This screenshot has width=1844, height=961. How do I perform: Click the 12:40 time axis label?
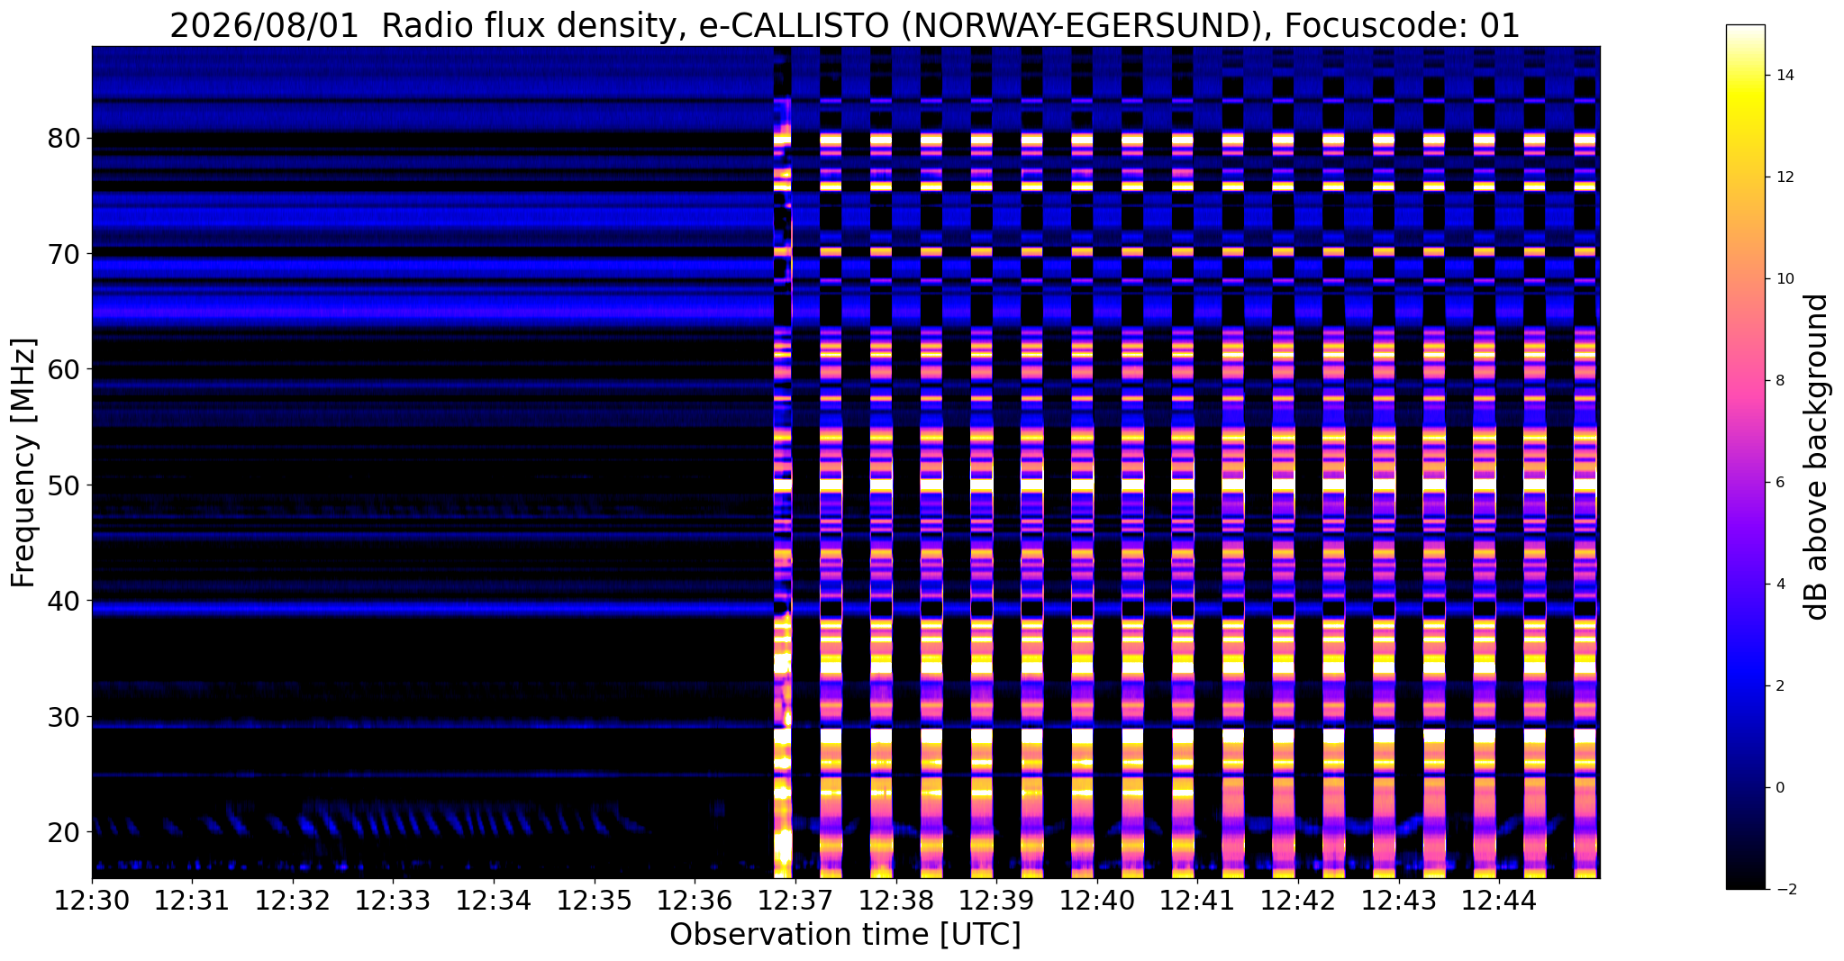pos(1096,899)
